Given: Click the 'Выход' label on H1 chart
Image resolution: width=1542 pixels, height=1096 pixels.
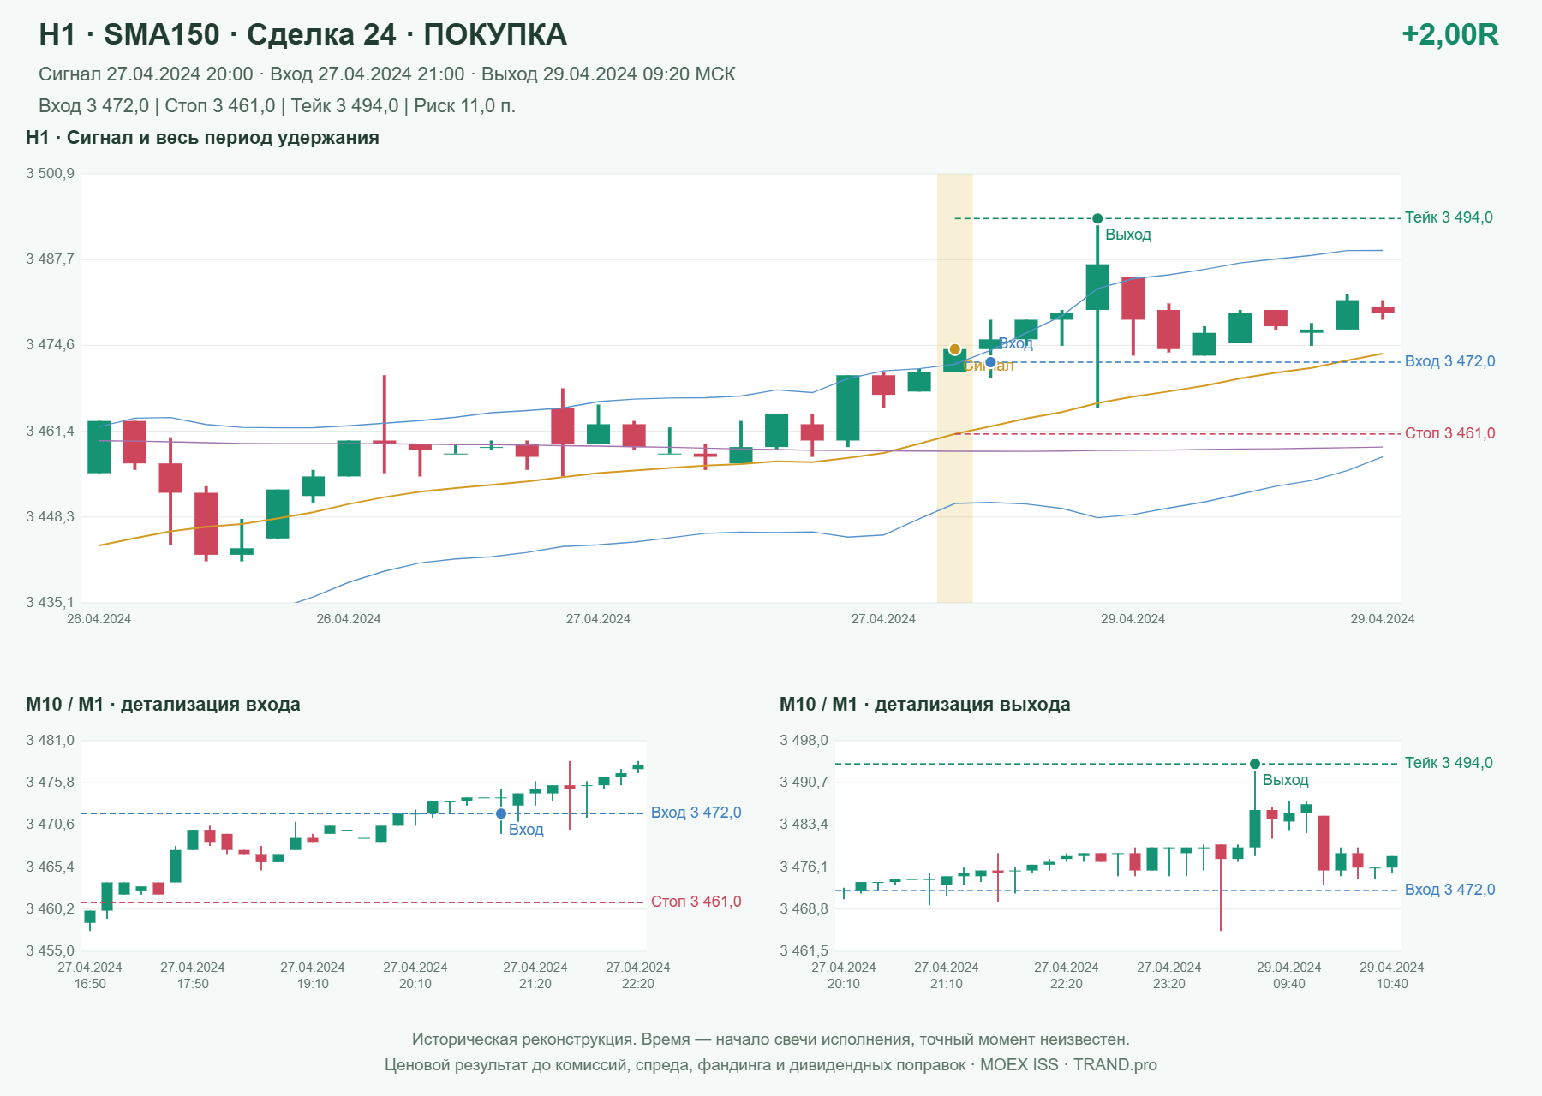Looking at the screenshot, I should coord(1127,235).
